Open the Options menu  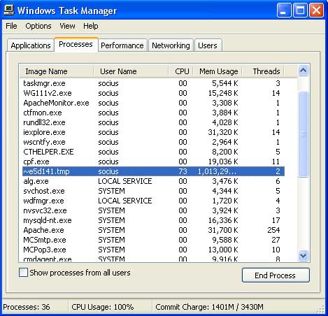[38, 26]
